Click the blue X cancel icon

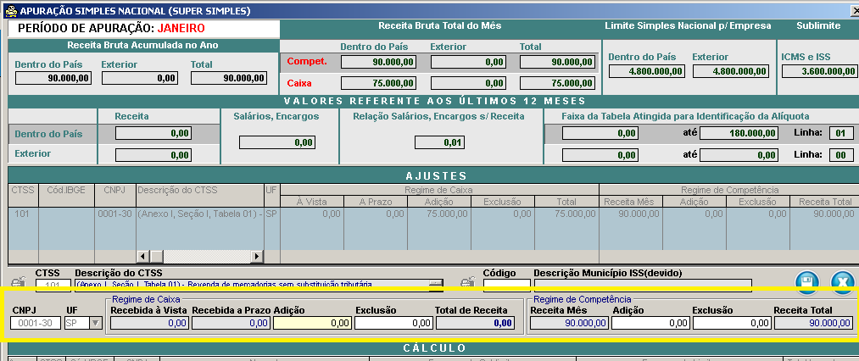[843, 283]
